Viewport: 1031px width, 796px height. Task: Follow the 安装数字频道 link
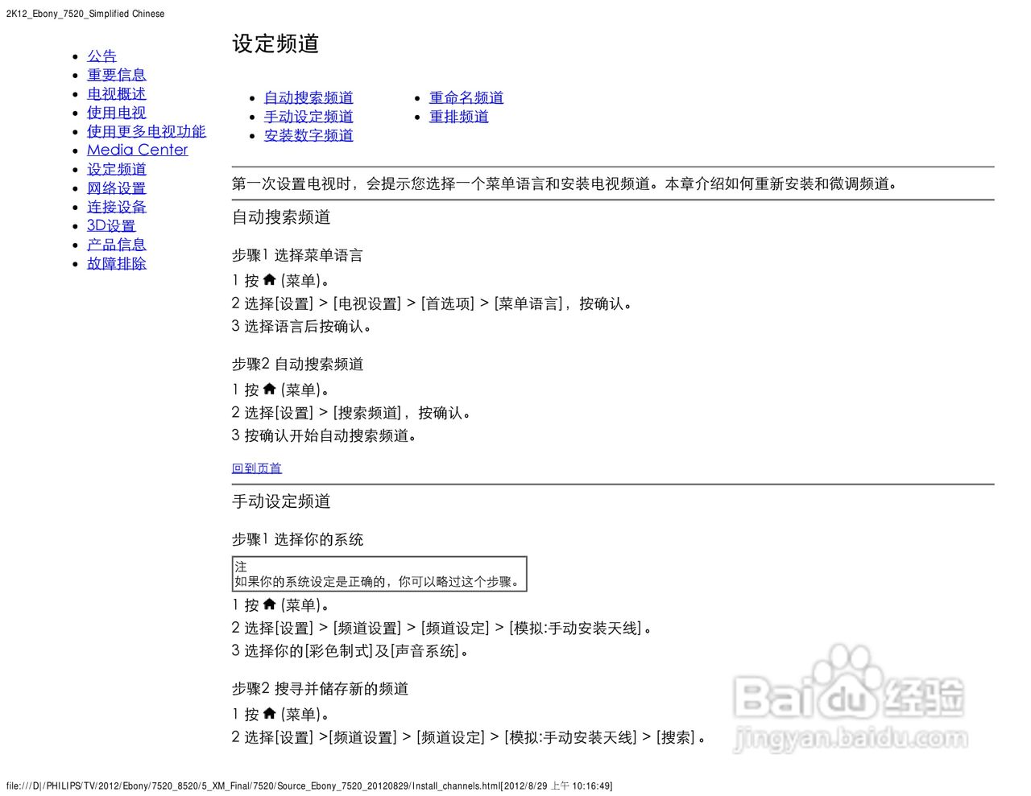[x=308, y=135]
